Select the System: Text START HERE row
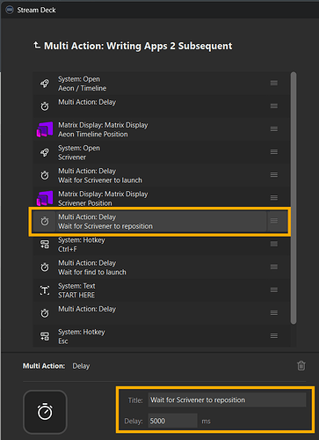 pyautogui.click(x=162, y=290)
